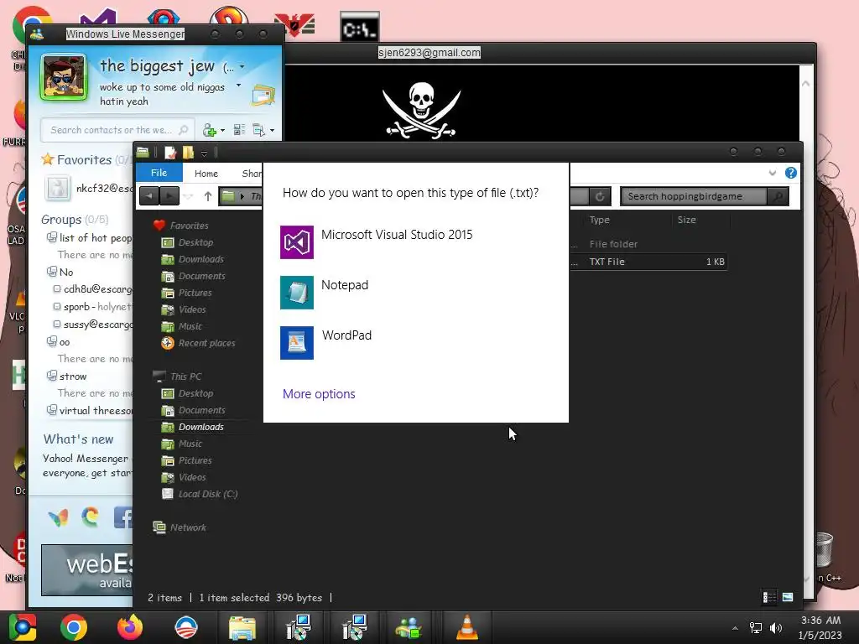The image size is (859, 644).
Task: Click the Explorer search magnifier button
Action: (778, 196)
